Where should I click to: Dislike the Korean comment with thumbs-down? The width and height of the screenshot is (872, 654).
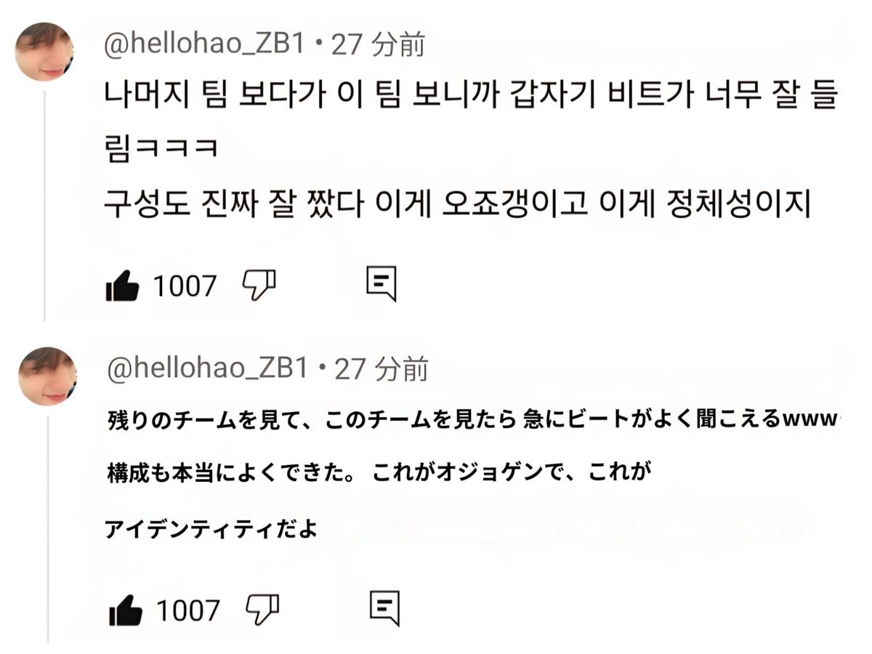259,284
